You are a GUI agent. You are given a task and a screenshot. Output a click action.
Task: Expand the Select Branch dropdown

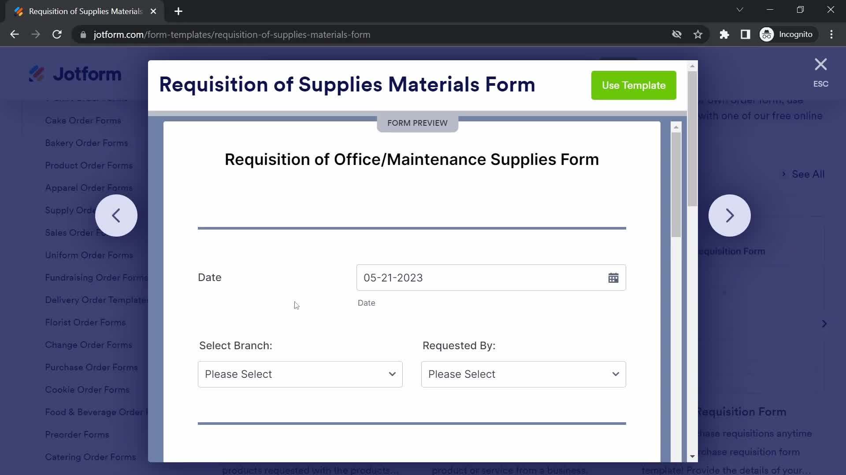pyautogui.click(x=301, y=374)
